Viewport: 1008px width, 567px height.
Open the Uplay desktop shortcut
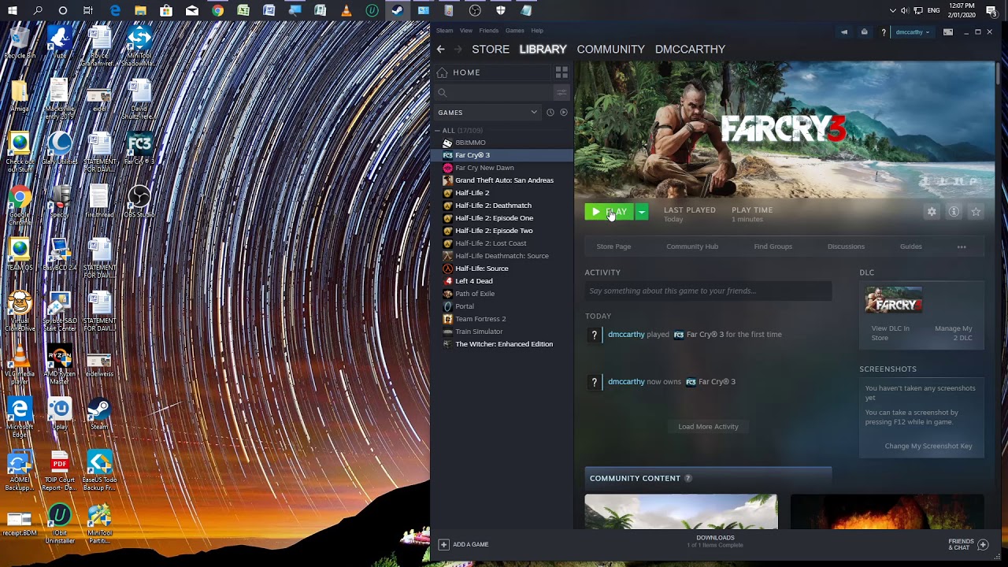[60, 413]
